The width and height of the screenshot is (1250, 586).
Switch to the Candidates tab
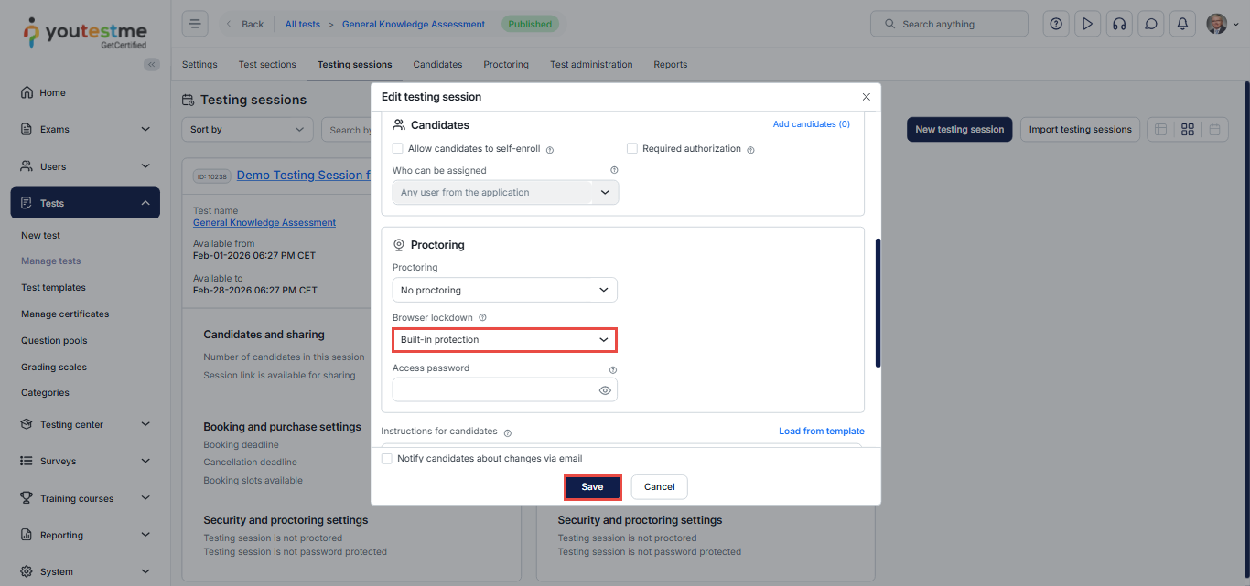click(437, 65)
